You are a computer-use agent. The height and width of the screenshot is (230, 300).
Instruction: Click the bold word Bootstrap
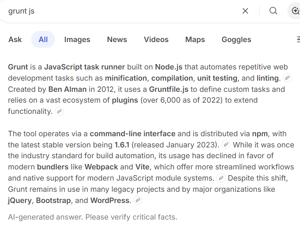coord(54,201)
